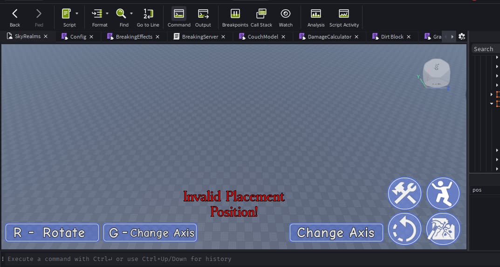Go Back in script navigation
Image resolution: width=500 pixels, height=267 pixels.
point(14,18)
